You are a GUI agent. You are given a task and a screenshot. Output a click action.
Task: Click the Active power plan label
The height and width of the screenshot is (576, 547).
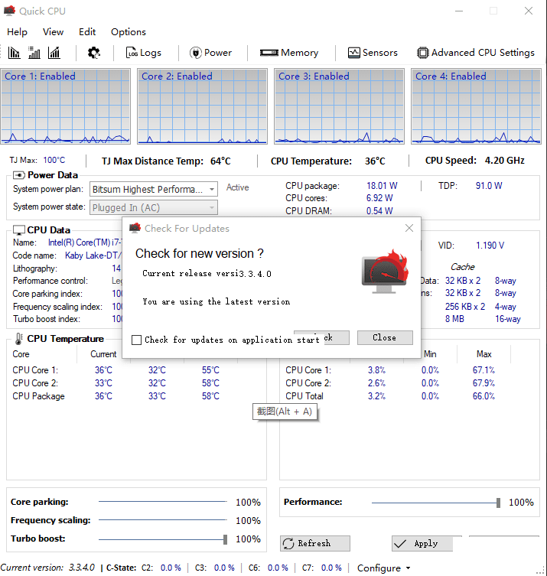point(238,187)
